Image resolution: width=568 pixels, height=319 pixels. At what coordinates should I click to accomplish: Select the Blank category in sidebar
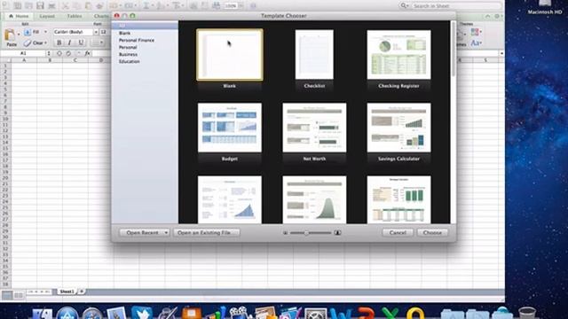point(124,33)
